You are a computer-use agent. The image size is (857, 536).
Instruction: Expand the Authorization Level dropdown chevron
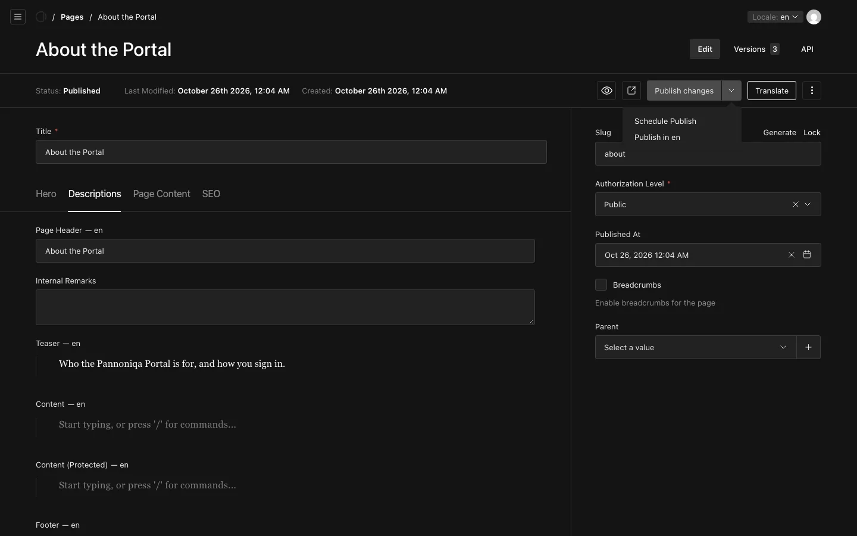[x=808, y=204]
